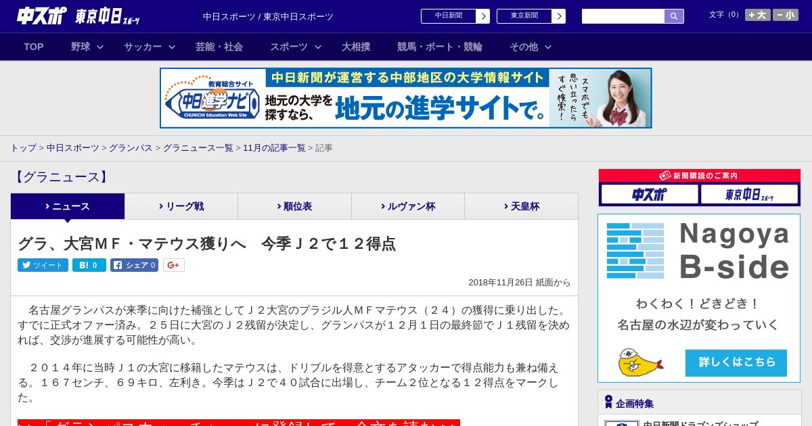Select the 順位表 tab

click(x=294, y=206)
